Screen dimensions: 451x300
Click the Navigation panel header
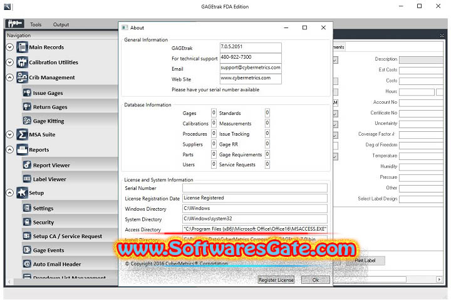pyautogui.click(x=62, y=35)
